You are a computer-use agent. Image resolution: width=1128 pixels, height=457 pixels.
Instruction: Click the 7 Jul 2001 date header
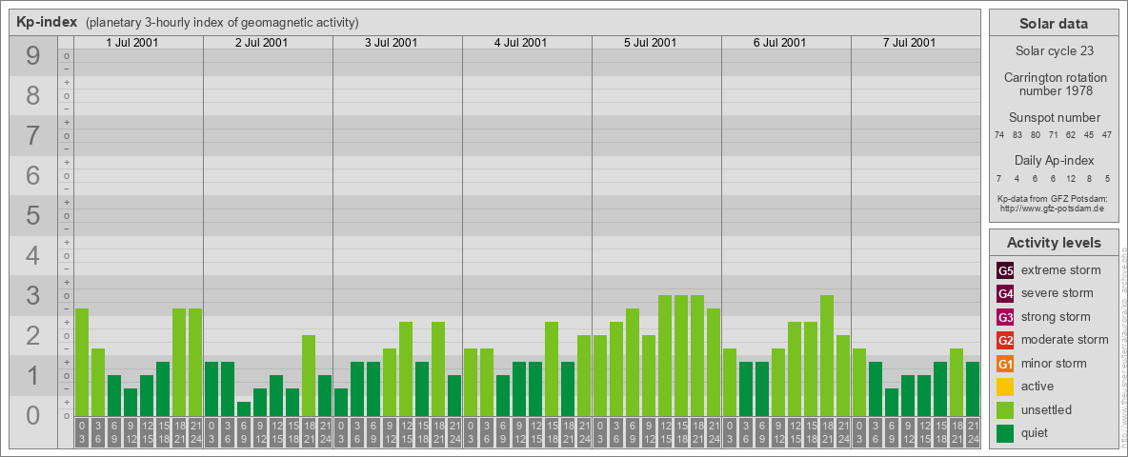coord(909,43)
